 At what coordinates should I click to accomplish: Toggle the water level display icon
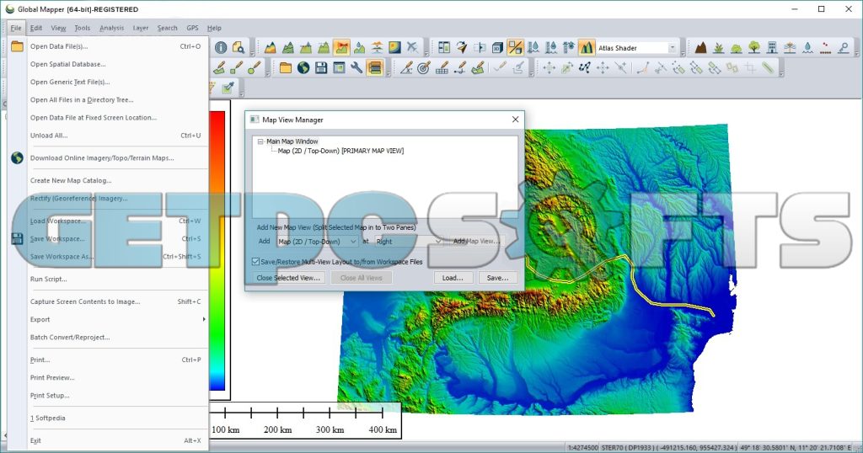533,48
